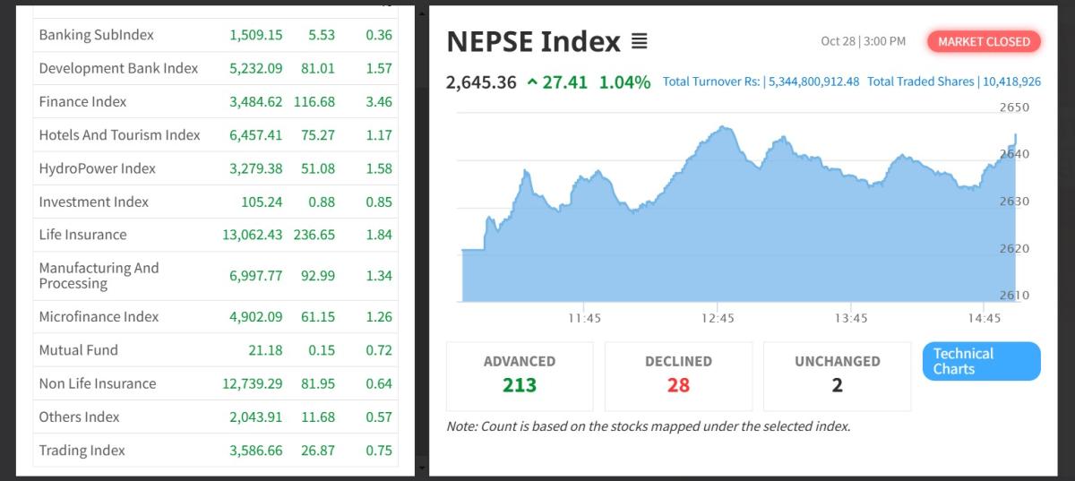Click the UNCHANGED 2 stocks box
1075x481 pixels.
click(837, 375)
